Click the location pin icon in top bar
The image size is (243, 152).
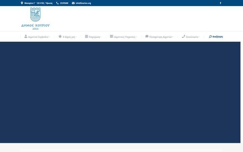tap(22, 3)
